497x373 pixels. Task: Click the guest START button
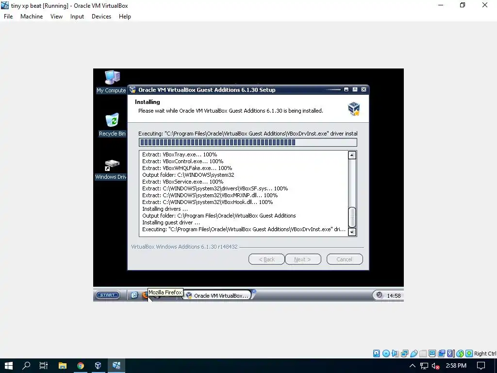pyautogui.click(x=107, y=295)
